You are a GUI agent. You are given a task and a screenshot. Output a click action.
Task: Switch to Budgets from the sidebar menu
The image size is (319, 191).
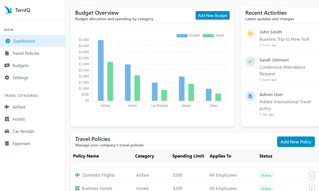tap(21, 65)
